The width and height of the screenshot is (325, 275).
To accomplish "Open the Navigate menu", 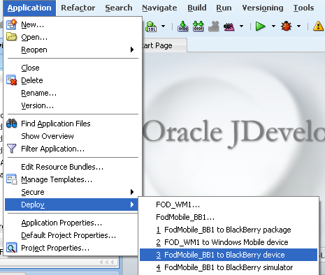I will point(159,8).
